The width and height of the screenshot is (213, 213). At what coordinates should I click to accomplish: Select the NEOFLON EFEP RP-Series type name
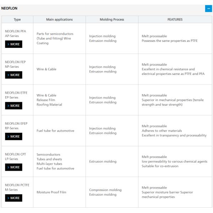[x=16, y=126]
